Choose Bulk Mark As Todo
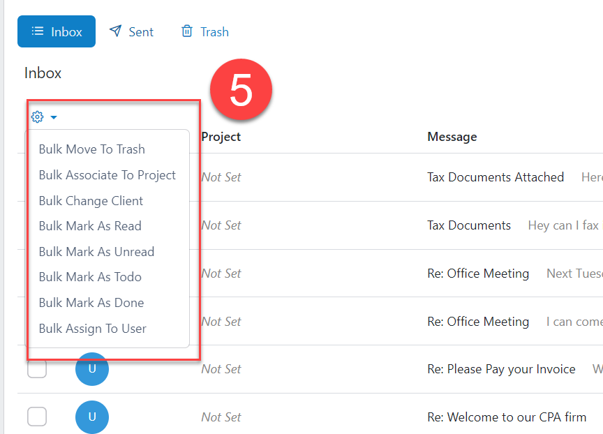The image size is (603, 434). [90, 277]
